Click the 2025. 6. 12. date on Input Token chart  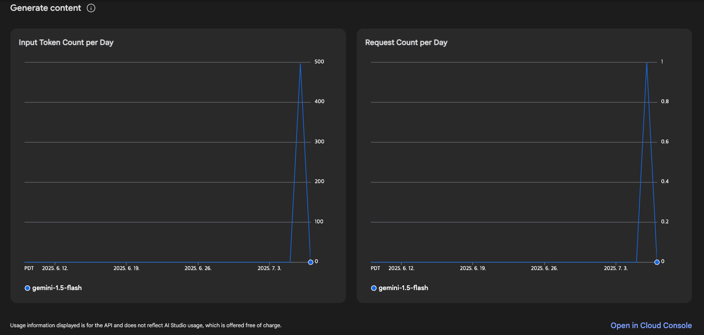[55, 268]
